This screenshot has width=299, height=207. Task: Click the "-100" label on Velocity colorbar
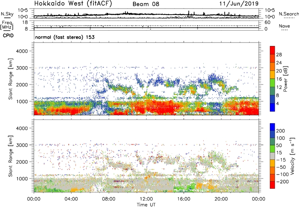tap(283, 174)
